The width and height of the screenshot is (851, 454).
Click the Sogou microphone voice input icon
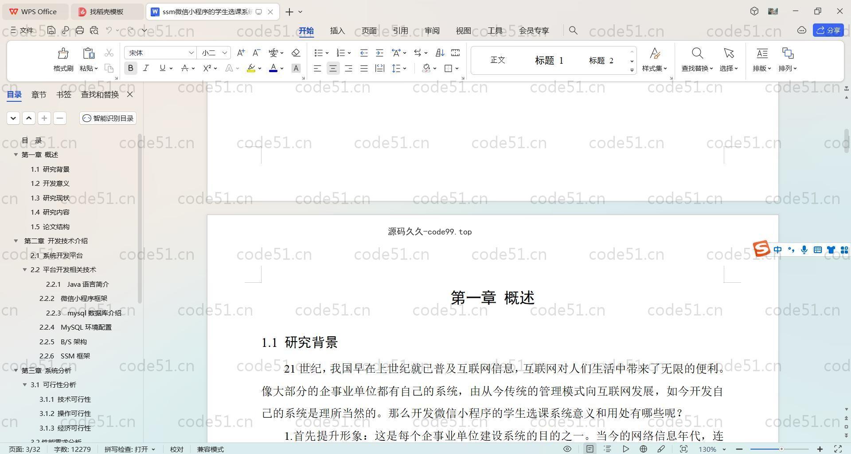(x=804, y=250)
